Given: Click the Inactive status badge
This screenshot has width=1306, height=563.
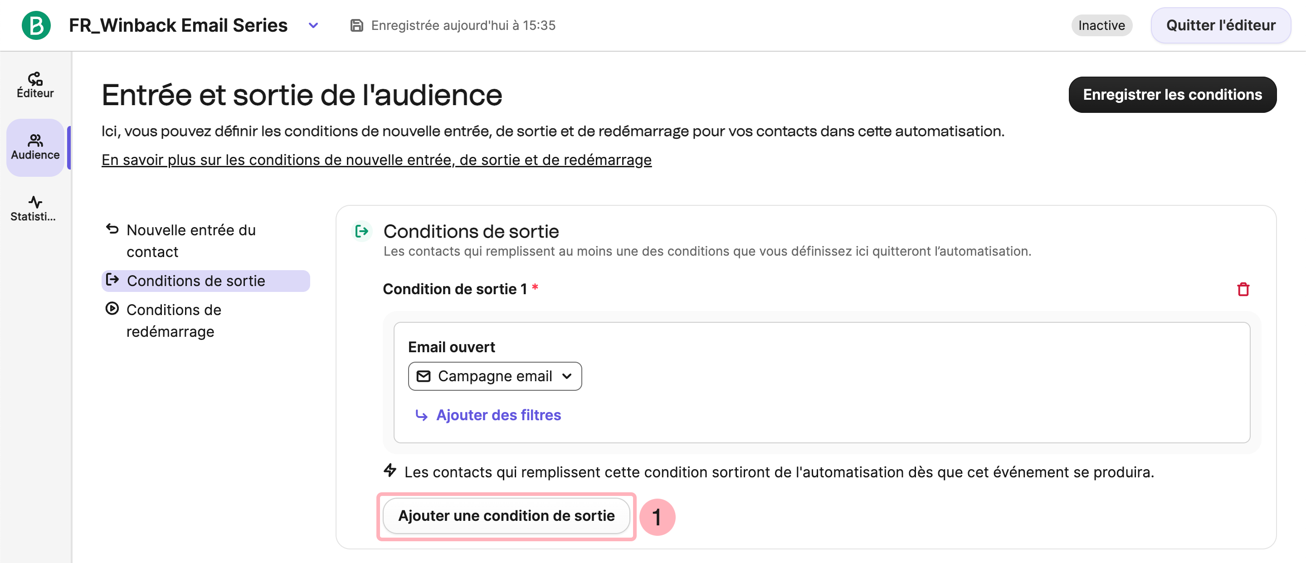Looking at the screenshot, I should coord(1101,25).
